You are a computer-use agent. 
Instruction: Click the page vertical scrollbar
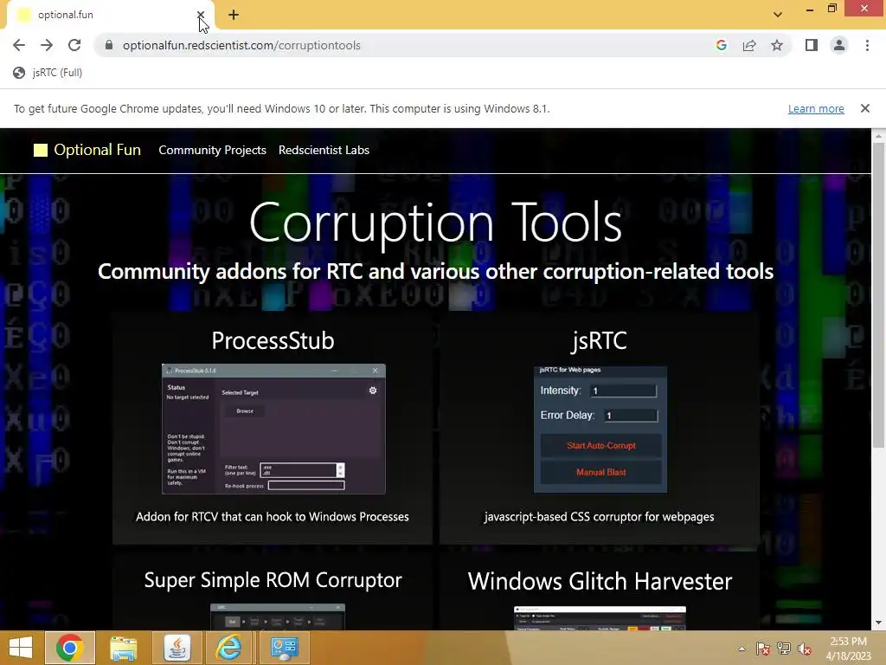coord(879,294)
